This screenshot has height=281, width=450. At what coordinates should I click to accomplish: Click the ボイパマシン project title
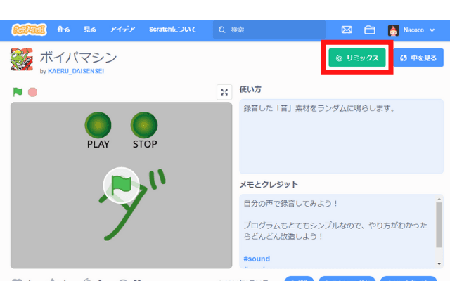click(78, 58)
